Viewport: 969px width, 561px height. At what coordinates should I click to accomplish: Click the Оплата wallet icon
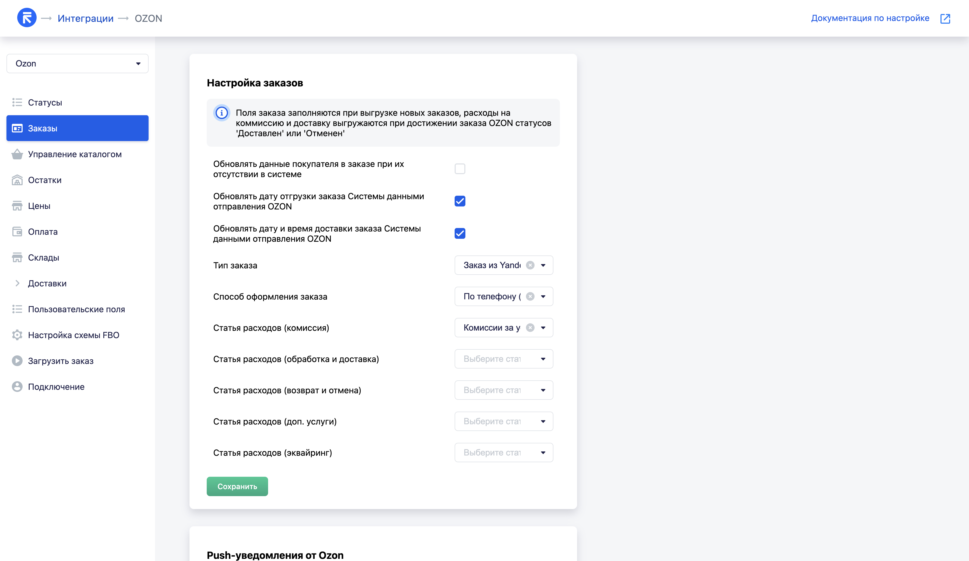coord(17,232)
